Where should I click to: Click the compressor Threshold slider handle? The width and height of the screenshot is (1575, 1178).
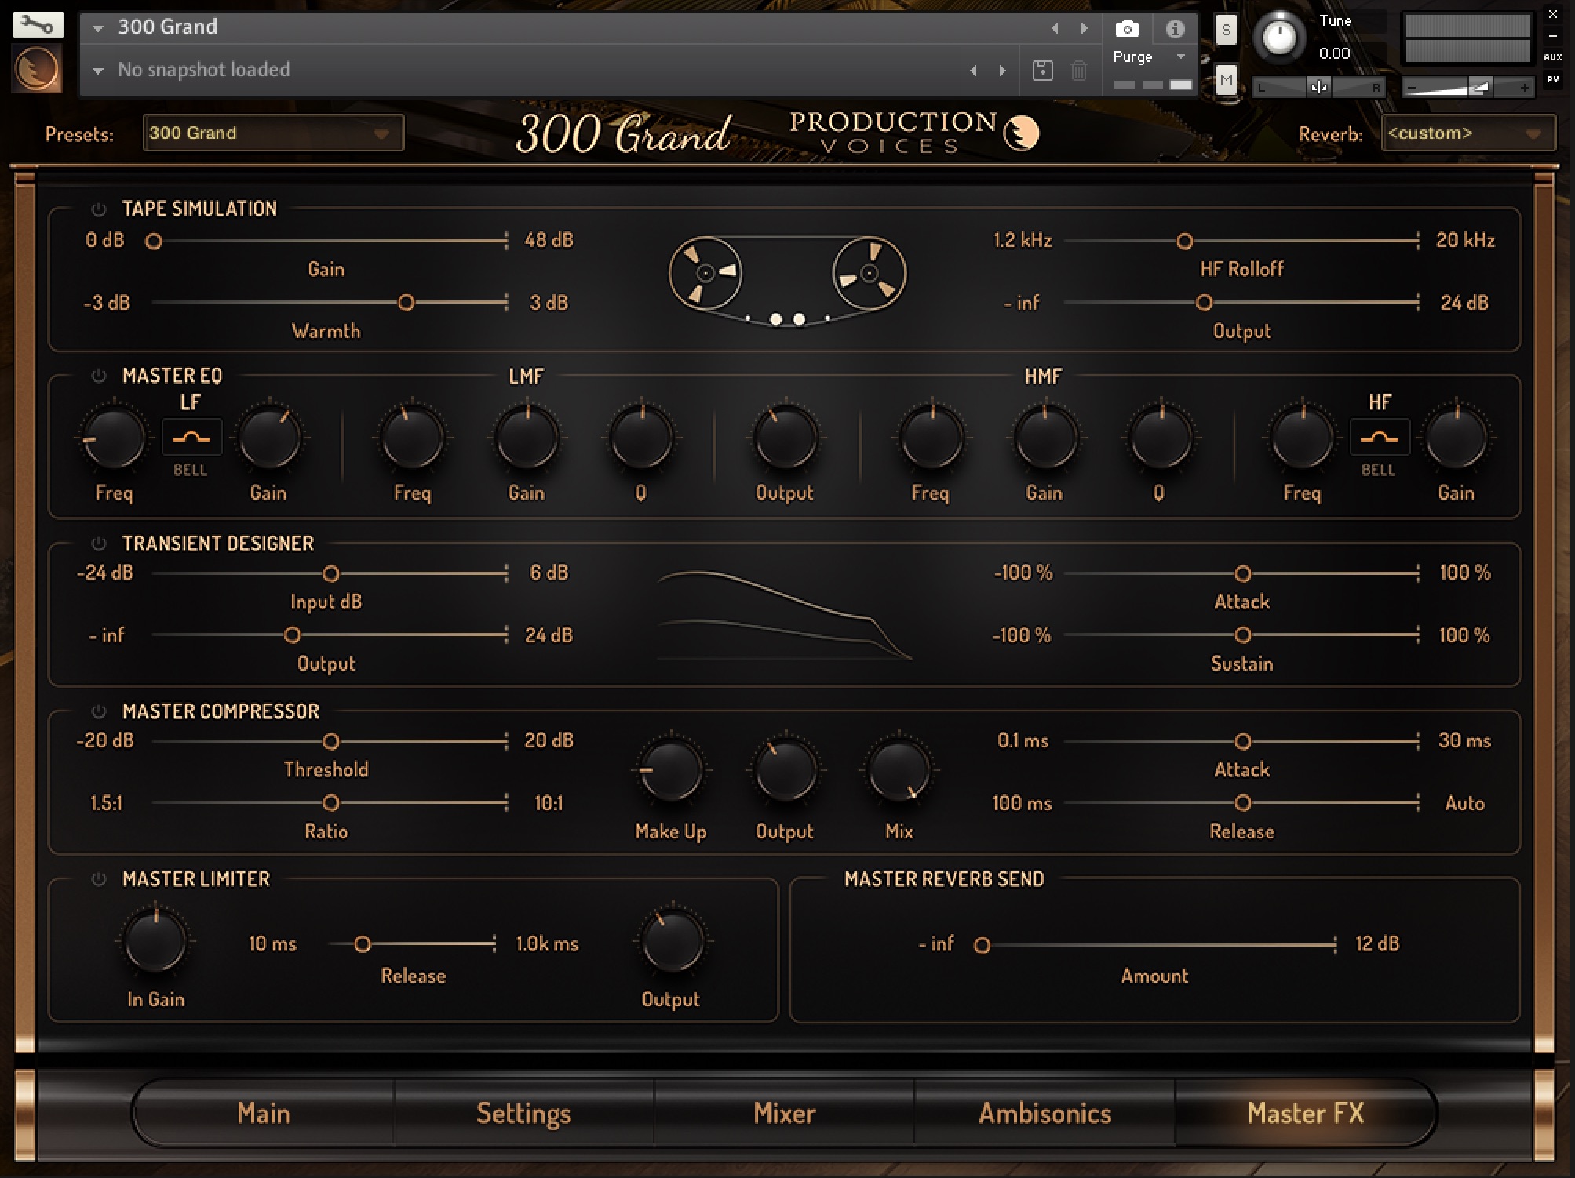point(331,742)
